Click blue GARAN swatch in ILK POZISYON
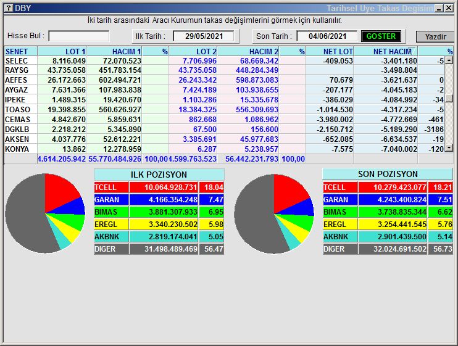Image resolution: width=458 pixels, height=346 pixels. pyautogui.click(x=111, y=200)
